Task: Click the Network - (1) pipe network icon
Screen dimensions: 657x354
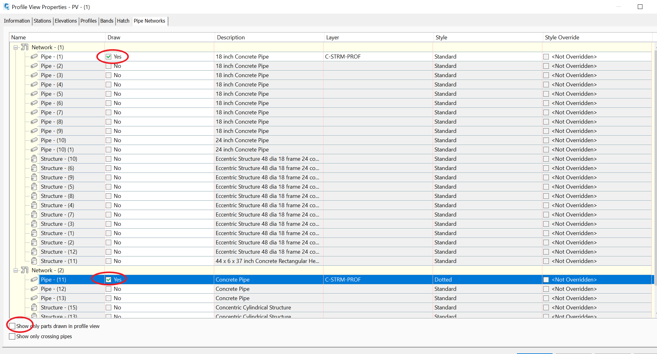Action: (24, 47)
